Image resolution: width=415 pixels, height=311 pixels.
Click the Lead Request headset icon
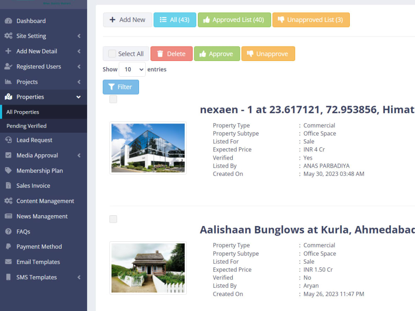click(8, 140)
